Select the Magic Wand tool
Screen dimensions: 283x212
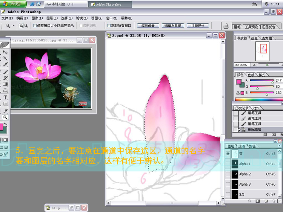(5, 58)
